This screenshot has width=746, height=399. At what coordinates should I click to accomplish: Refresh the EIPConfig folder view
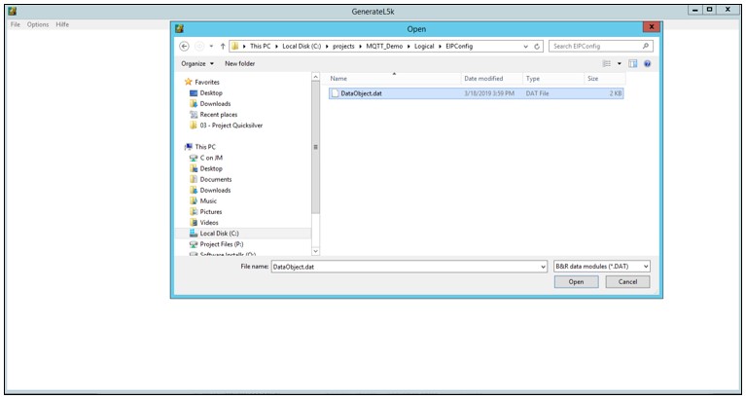[538, 46]
